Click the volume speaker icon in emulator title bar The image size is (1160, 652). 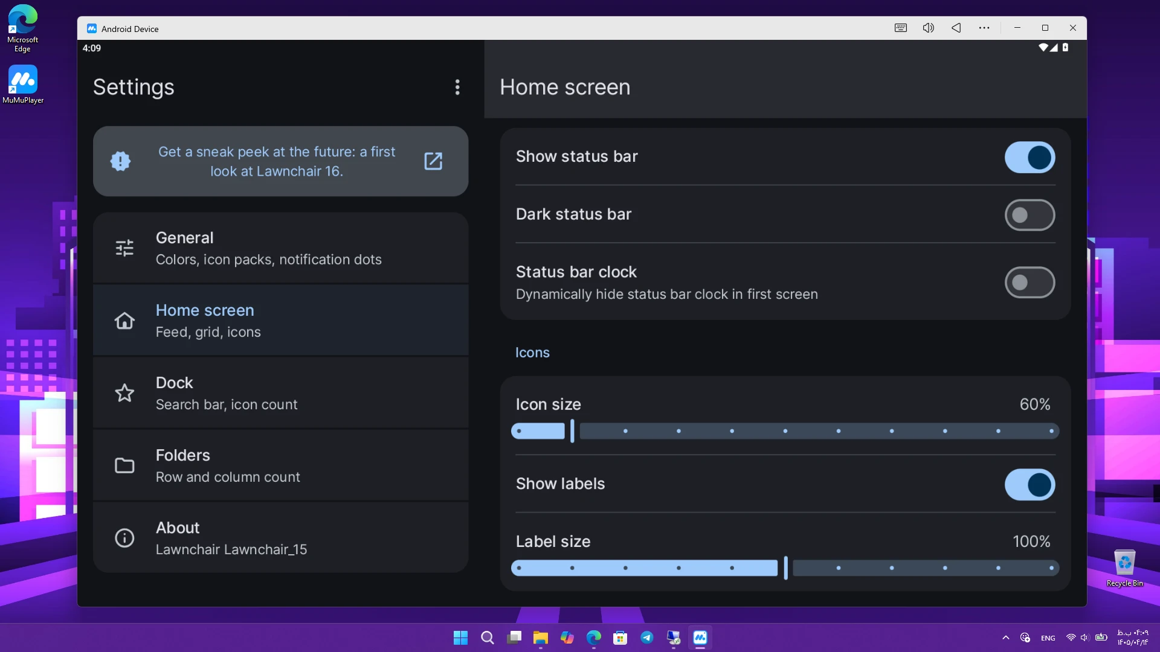(929, 28)
